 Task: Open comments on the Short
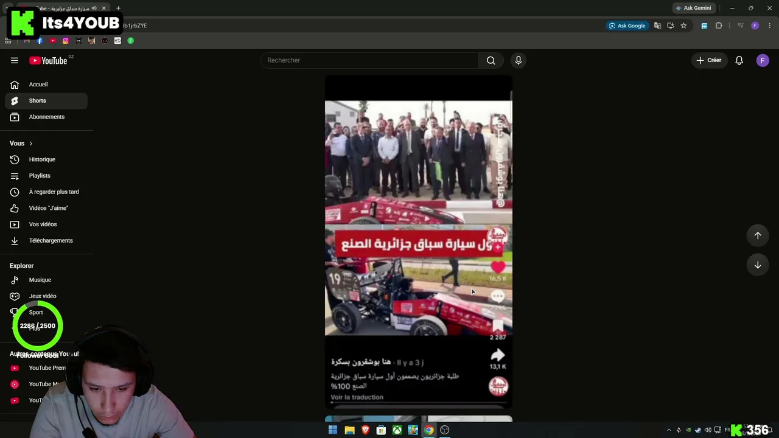498,296
